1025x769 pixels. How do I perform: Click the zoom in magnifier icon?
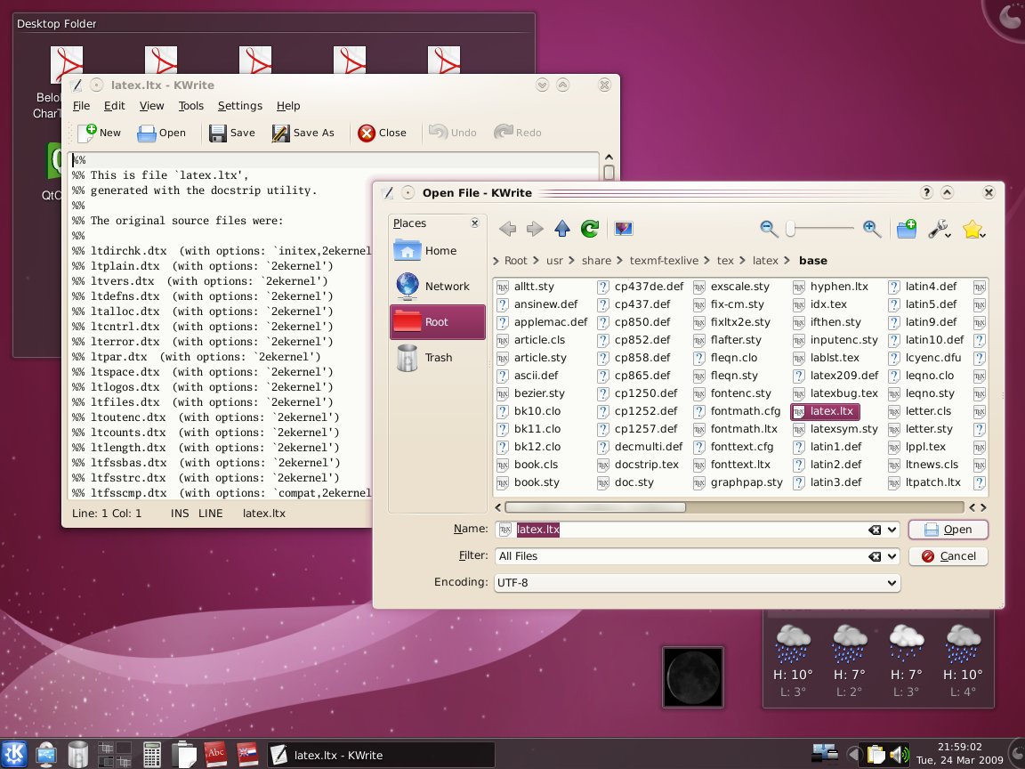click(x=871, y=228)
